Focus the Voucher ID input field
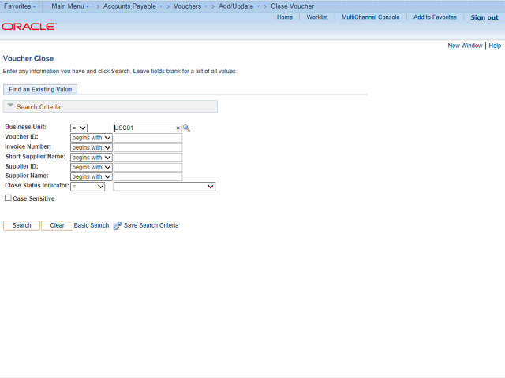Screen dimensions: 505x378 click(x=148, y=138)
